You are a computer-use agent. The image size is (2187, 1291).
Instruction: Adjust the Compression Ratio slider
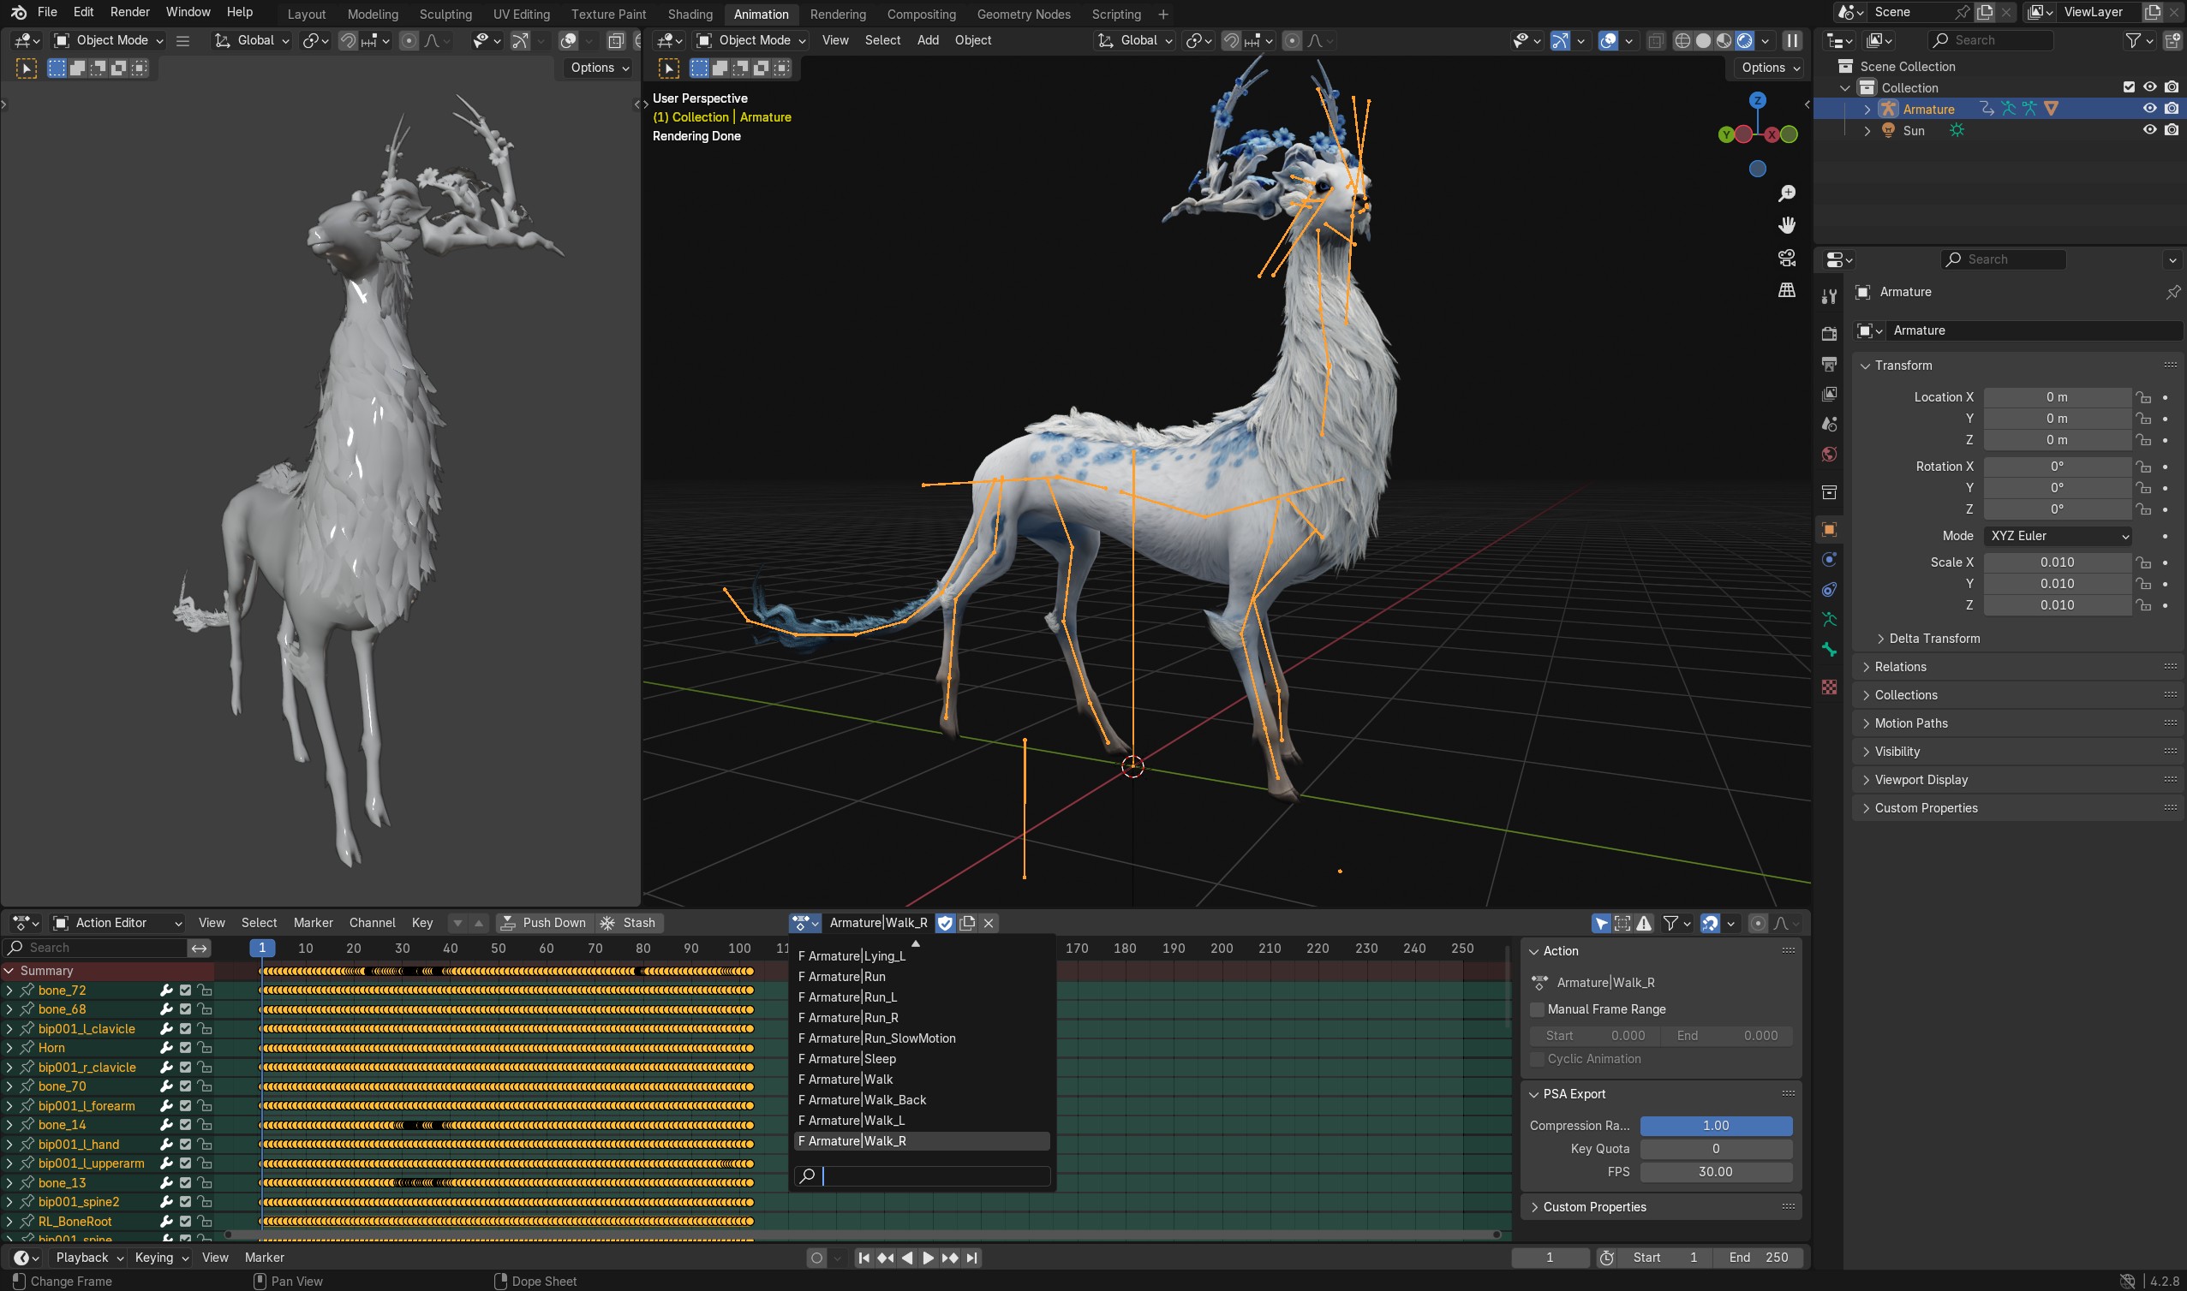pos(1715,1125)
